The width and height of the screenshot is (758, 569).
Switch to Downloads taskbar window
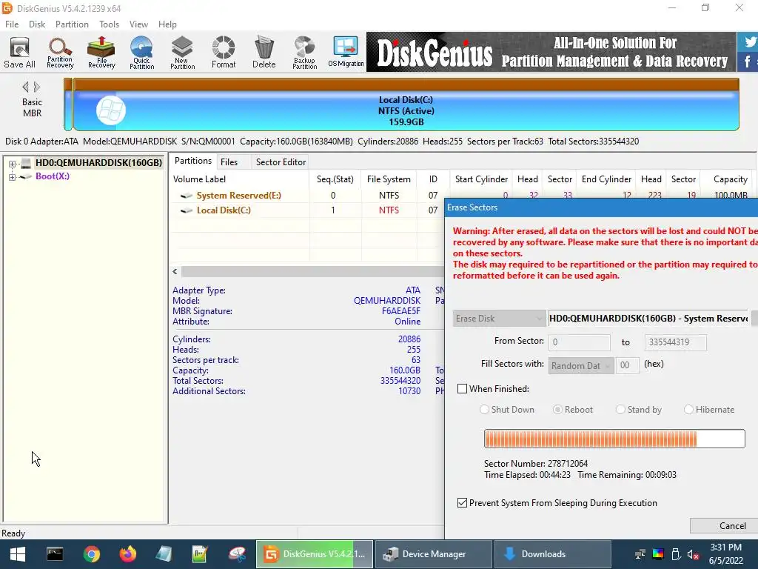551,554
